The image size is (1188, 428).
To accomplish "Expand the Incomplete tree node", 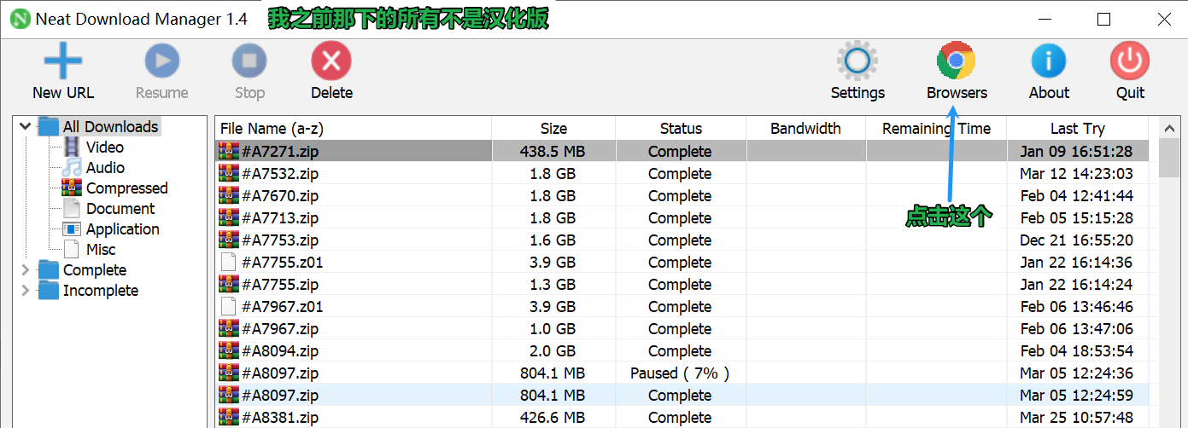I will pos(25,291).
